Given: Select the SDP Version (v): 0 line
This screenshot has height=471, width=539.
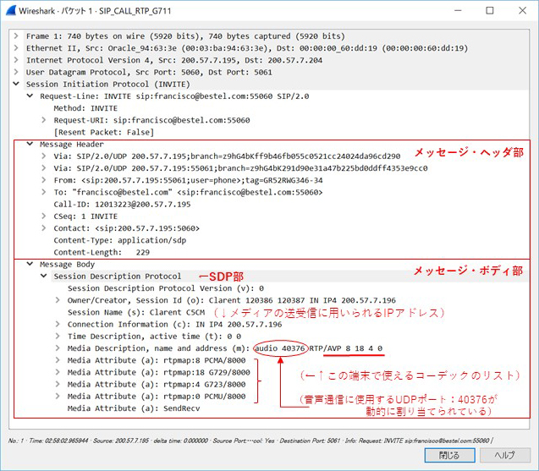Looking at the screenshot, I should (x=166, y=288).
